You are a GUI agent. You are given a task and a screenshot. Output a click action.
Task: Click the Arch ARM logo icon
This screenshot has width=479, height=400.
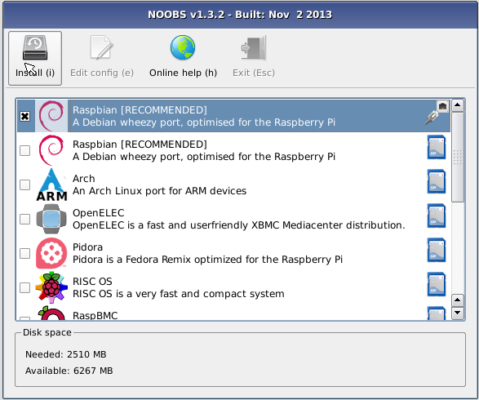[51, 184]
